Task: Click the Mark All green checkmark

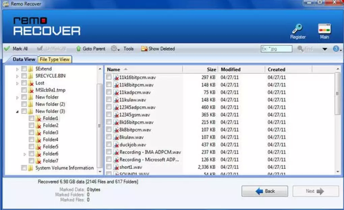Action: (x=7, y=49)
